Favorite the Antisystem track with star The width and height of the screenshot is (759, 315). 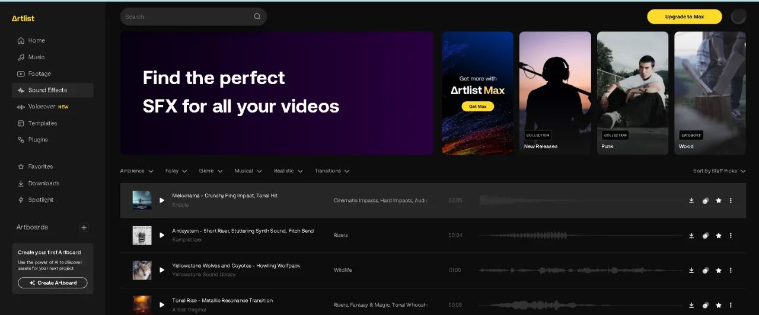tap(719, 236)
